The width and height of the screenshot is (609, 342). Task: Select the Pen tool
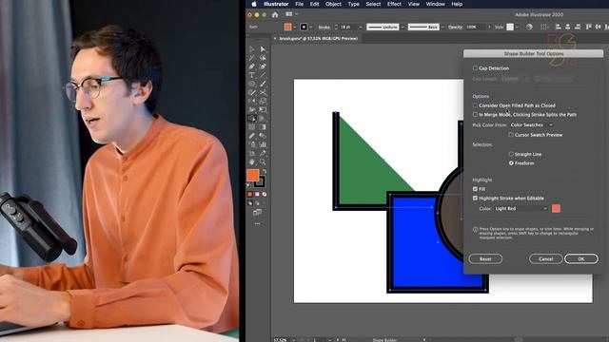tap(251, 66)
